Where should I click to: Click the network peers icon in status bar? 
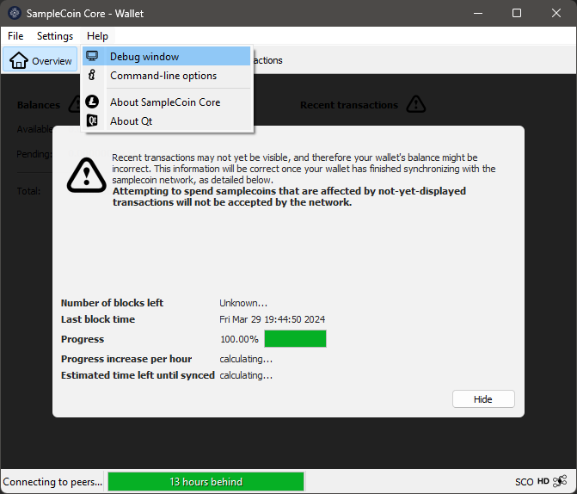560,481
